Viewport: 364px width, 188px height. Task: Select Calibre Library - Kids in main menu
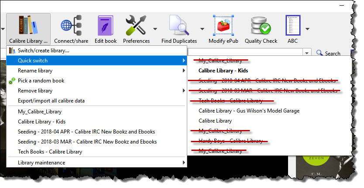click(x=96, y=122)
